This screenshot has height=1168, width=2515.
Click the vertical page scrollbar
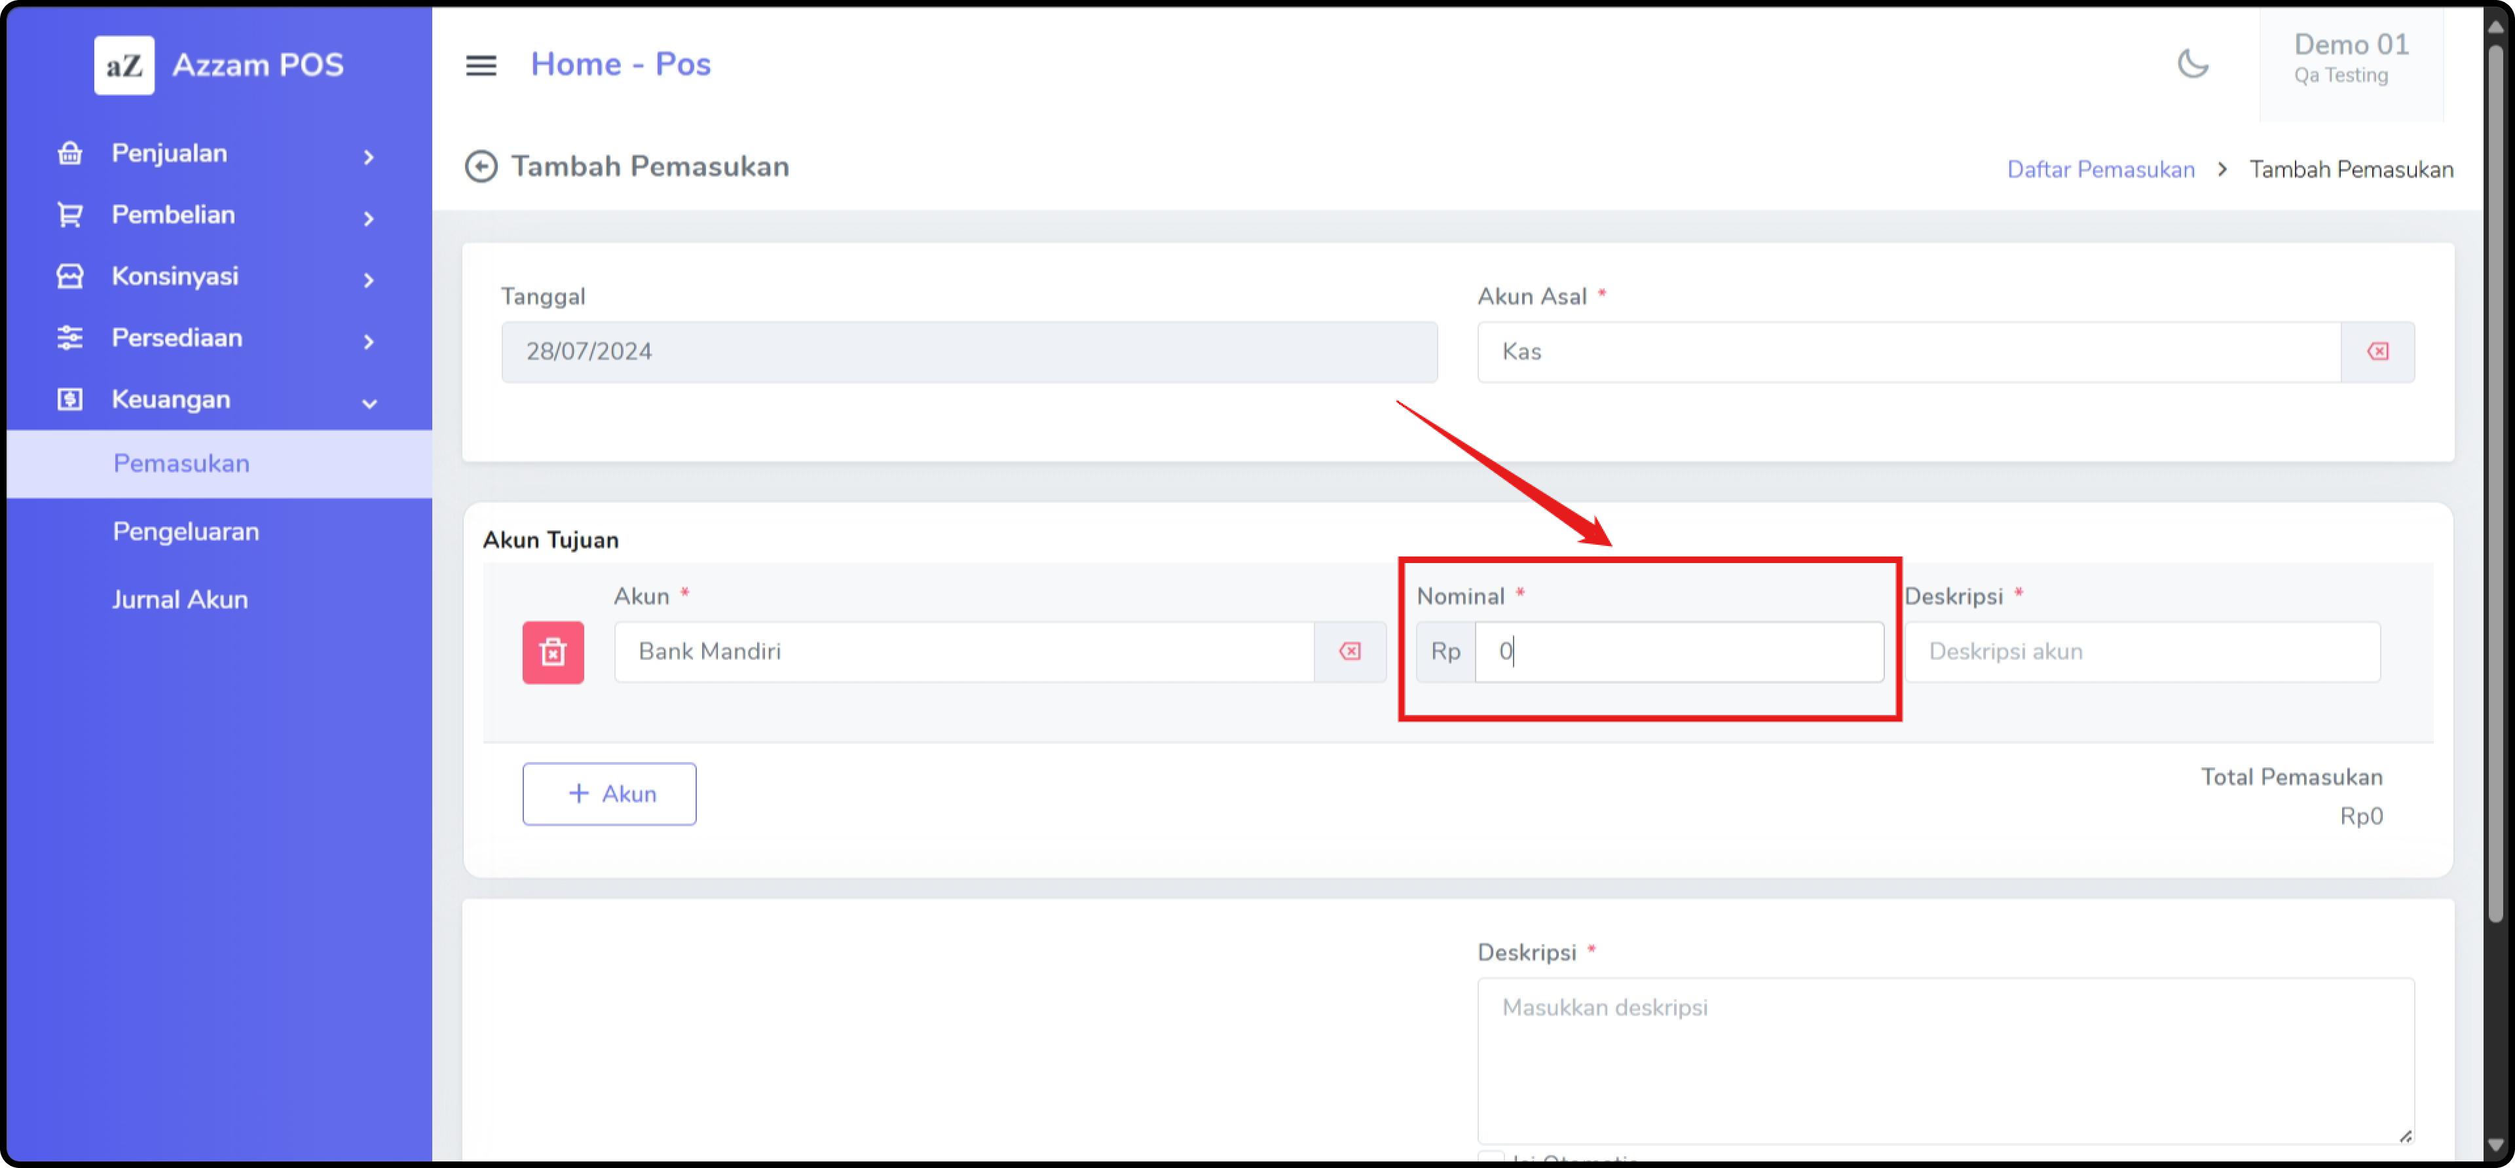[2495, 488]
